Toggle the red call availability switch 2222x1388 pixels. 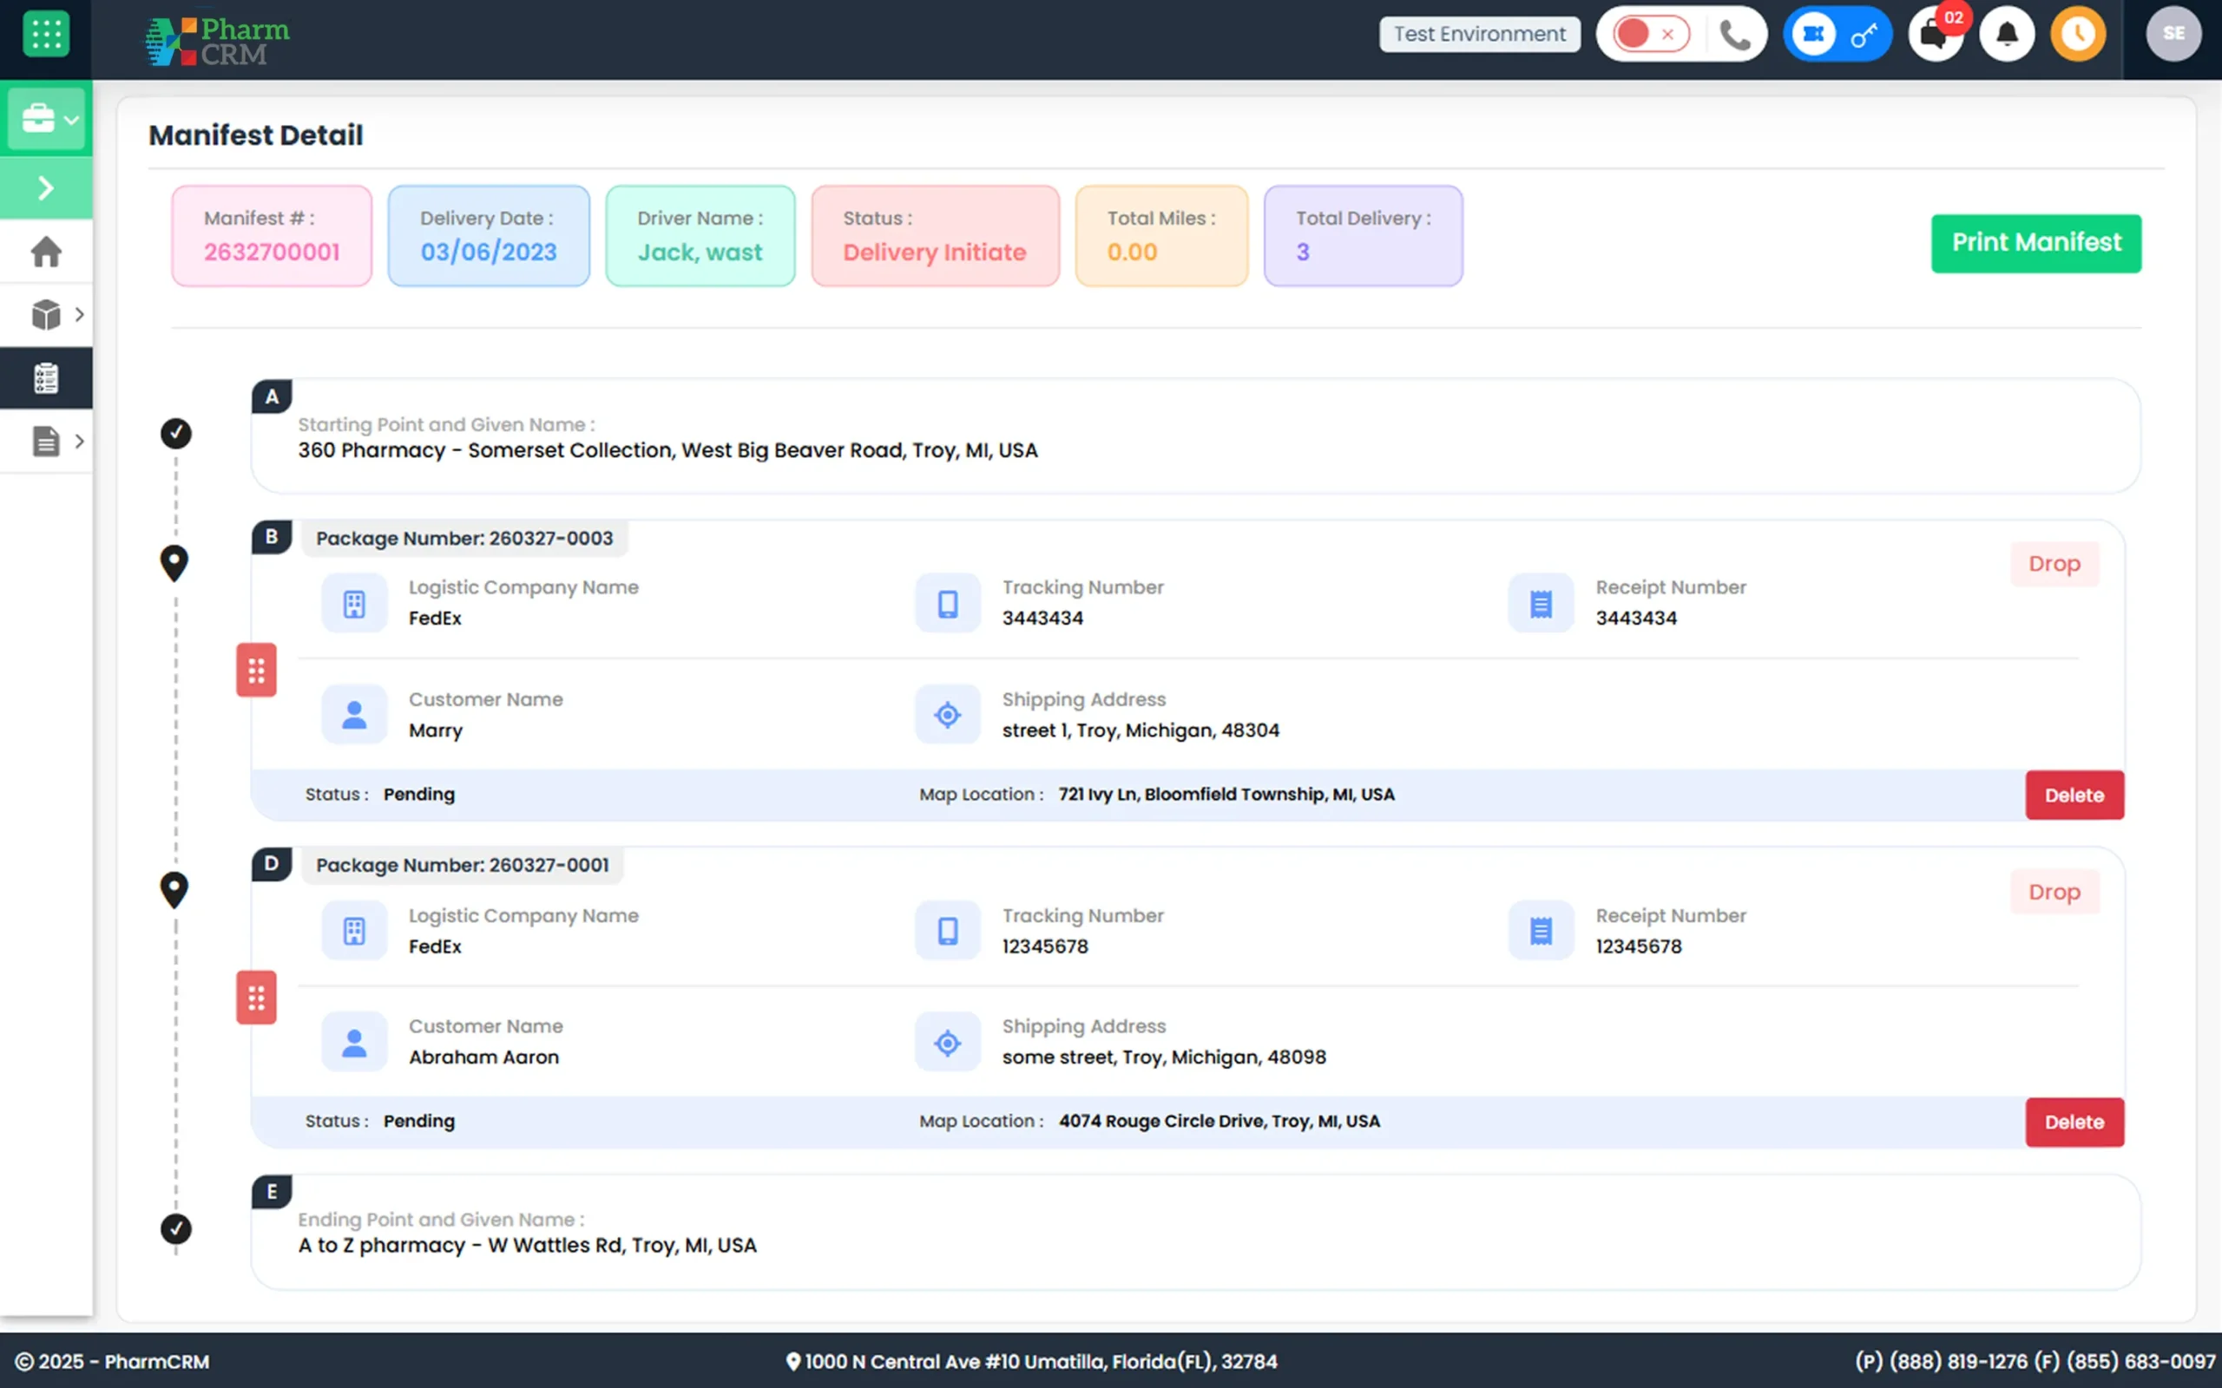tap(1650, 34)
